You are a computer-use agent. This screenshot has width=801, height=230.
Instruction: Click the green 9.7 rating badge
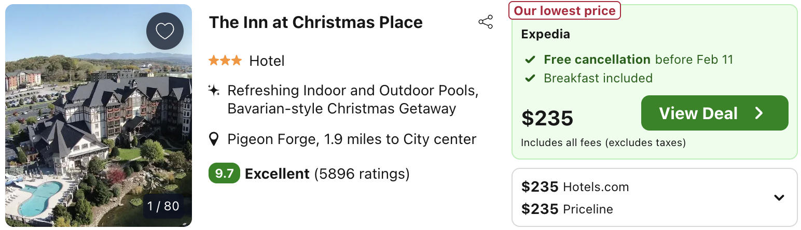click(x=224, y=174)
